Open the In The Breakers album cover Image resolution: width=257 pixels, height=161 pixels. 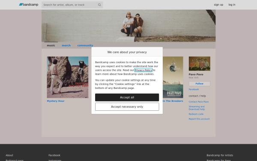pyautogui.click(x=173, y=77)
